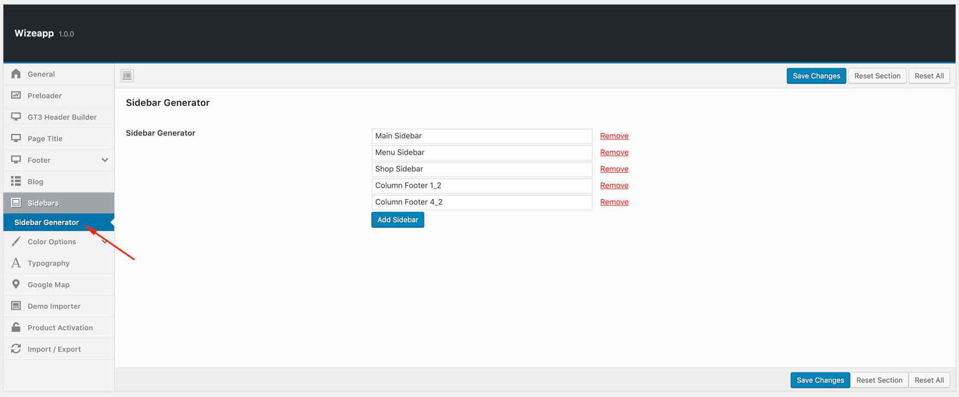Click the bottom Reset All button
The width and height of the screenshot is (959, 397).
click(929, 380)
